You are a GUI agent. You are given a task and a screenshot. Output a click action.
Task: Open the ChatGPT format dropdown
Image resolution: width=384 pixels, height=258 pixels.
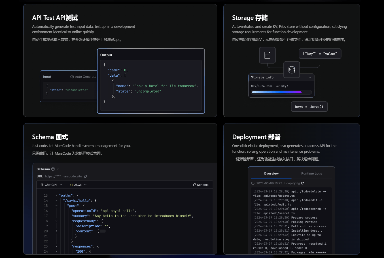pyautogui.click(x=51, y=185)
